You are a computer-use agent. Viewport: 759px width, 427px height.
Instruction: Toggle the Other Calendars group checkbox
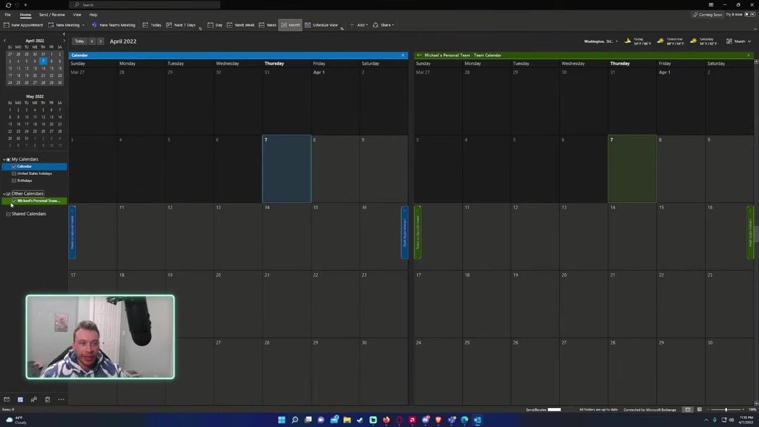coord(8,193)
